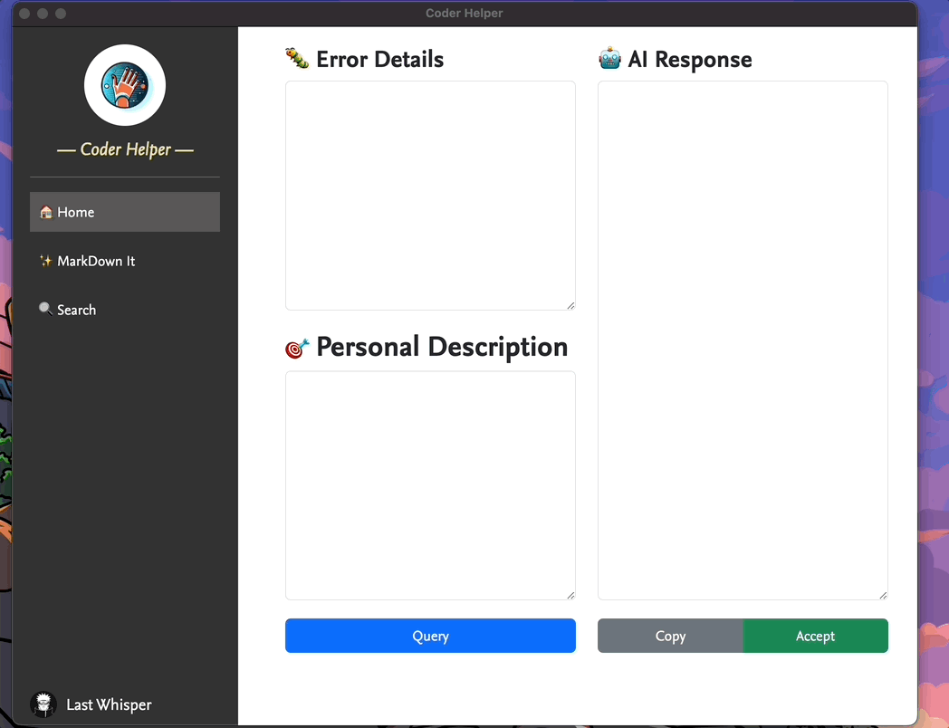Open the Search page in sidebar
949x728 pixels.
coord(125,310)
